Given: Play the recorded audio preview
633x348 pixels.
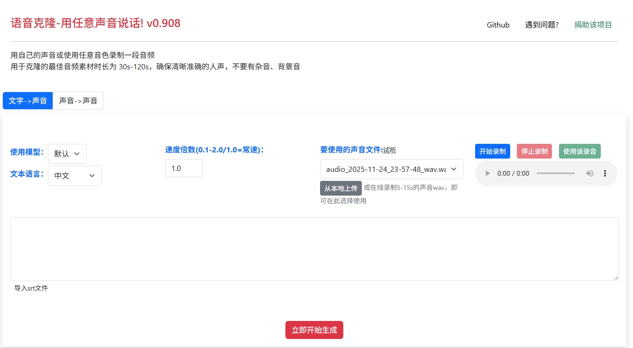Looking at the screenshot, I should pos(487,173).
